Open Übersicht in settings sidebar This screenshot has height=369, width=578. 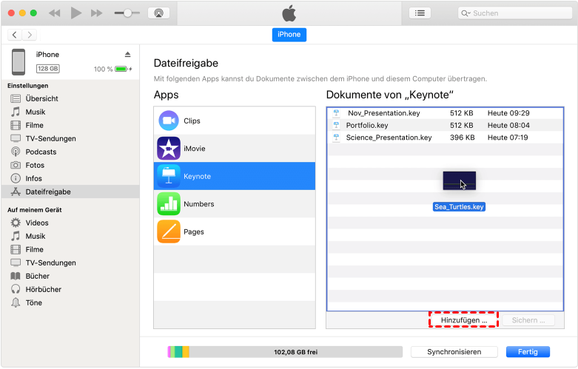[70, 98]
